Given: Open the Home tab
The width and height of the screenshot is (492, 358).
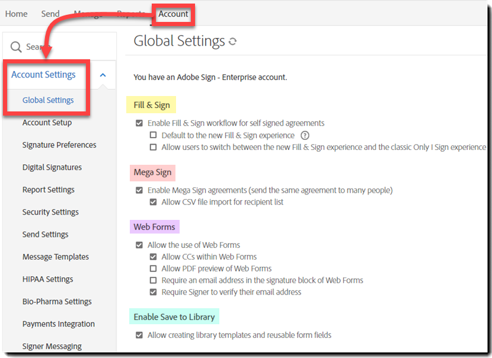Looking at the screenshot, I should point(17,14).
